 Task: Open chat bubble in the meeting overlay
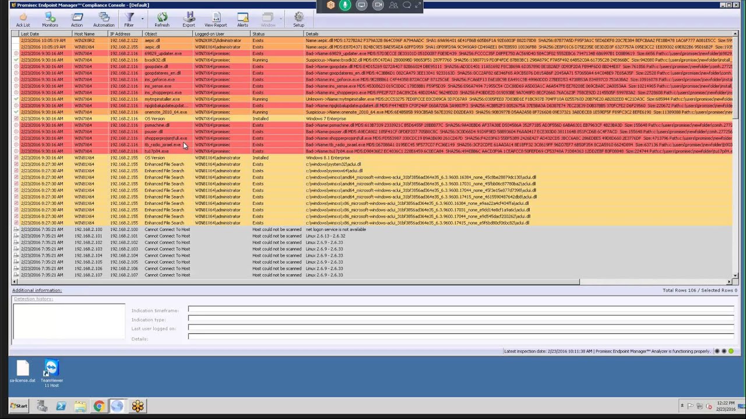click(x=407, y=5)
